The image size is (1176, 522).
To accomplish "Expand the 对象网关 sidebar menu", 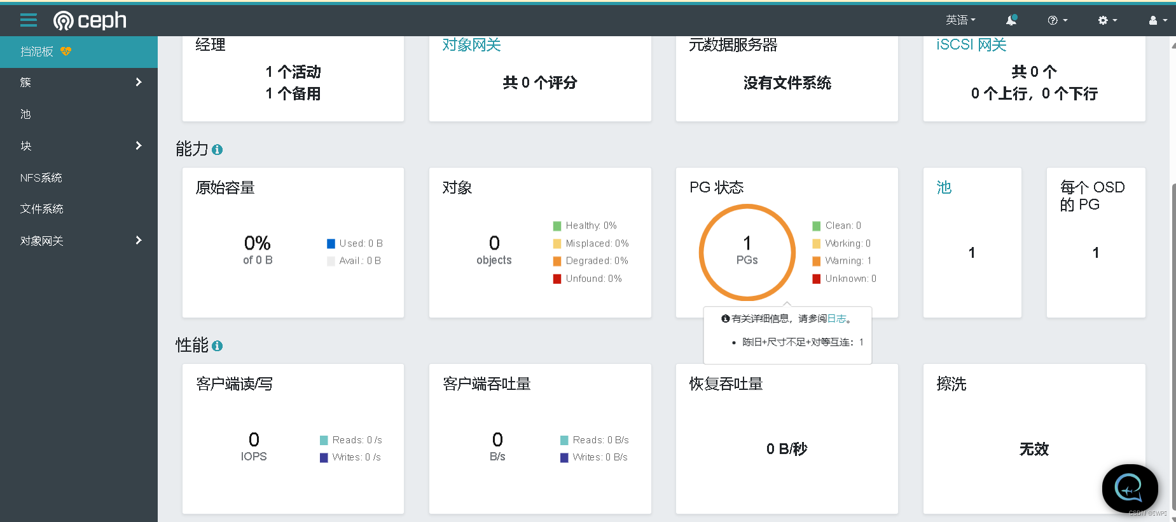I will click(x=79, y=241).
